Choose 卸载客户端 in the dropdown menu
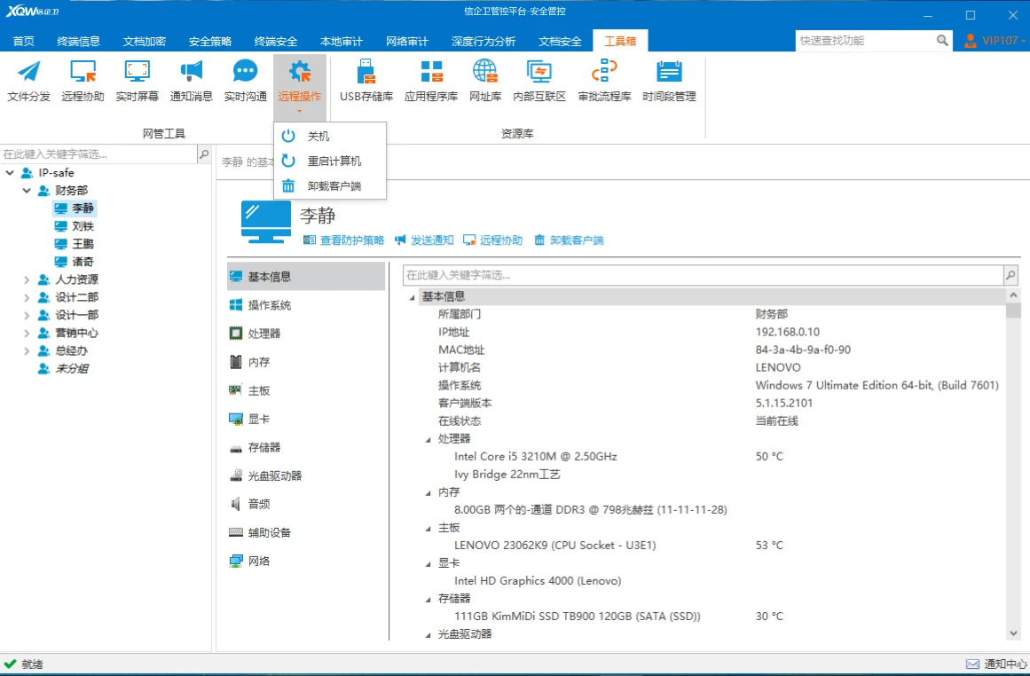 pos(330,186)
